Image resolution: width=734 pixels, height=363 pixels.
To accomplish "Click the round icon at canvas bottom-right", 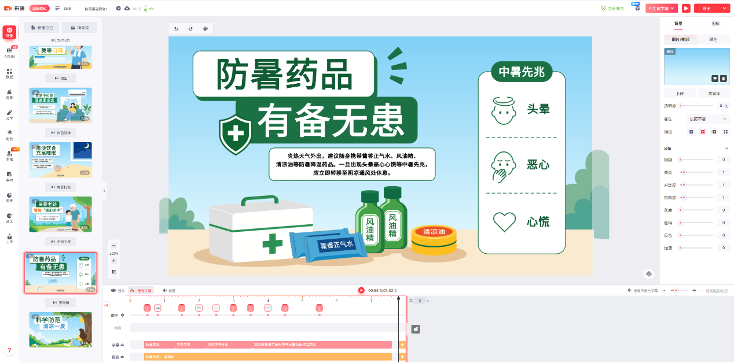I will pyautogui.click(x=648, y=273).
